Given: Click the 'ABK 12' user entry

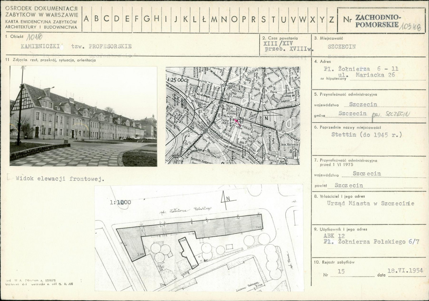Looking at the screenshot, I should coord(334,236).
